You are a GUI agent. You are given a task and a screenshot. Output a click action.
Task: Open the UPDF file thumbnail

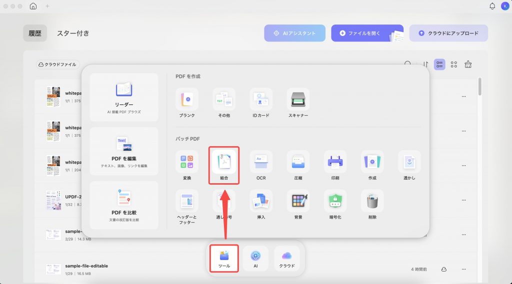(x=53, y=200)
